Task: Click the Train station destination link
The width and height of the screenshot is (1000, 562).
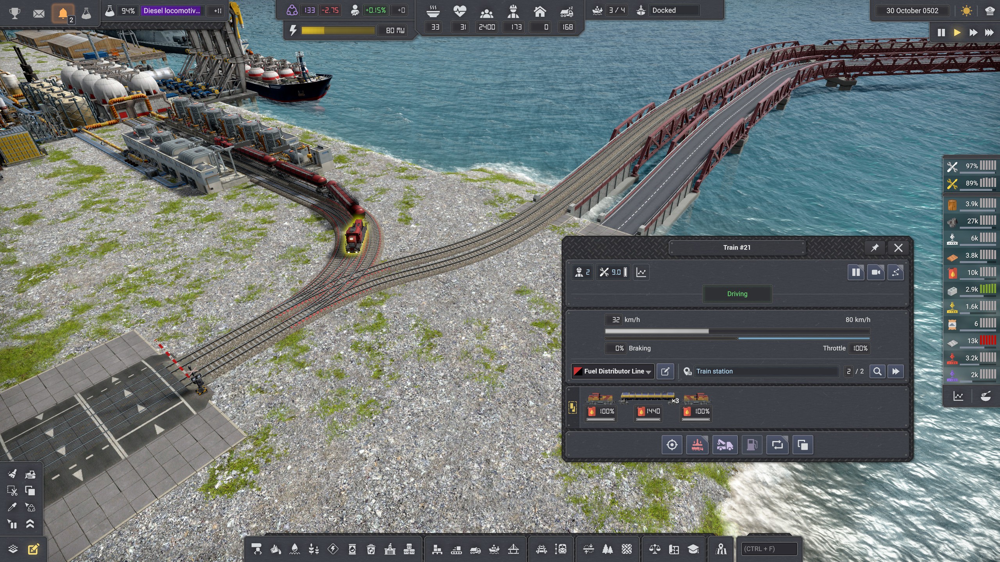Action: pyautogui.click(x=714, y=371)
